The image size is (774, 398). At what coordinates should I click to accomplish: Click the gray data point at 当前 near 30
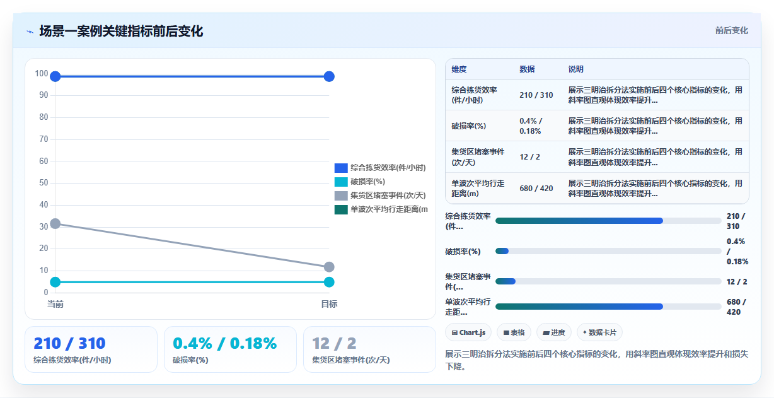pyautogui.click(x=55, y=223)
